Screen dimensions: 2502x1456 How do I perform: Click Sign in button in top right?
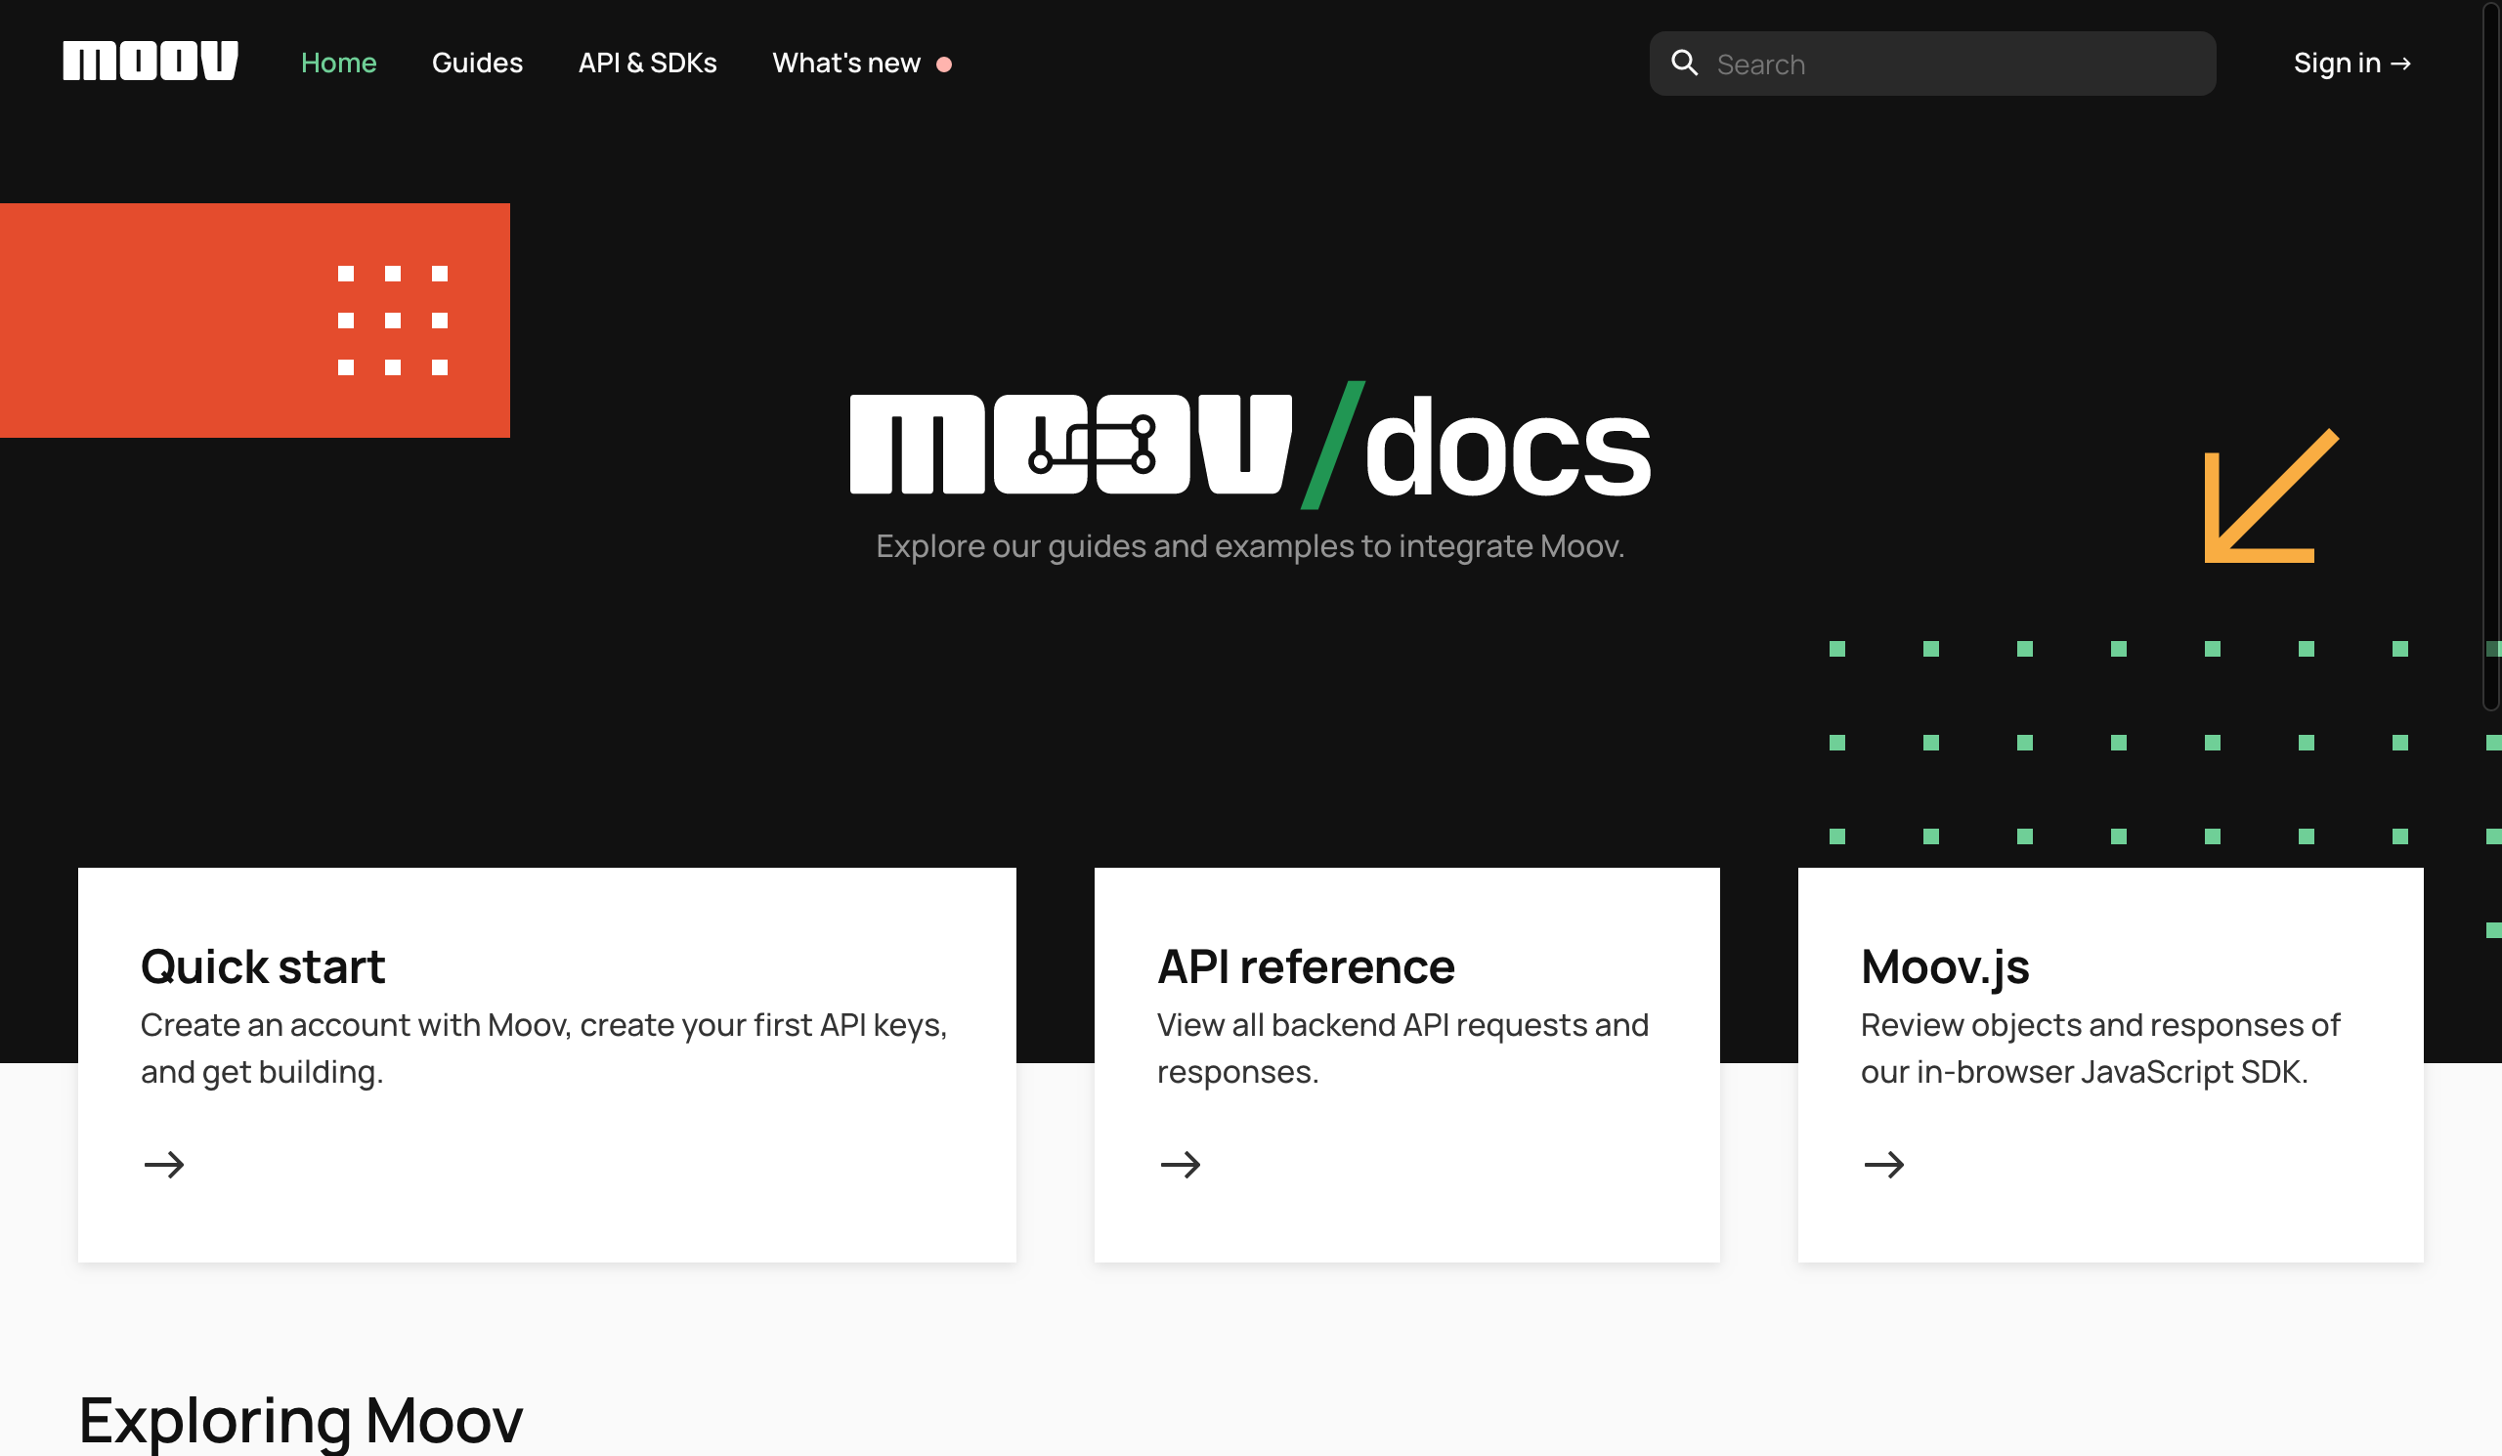(x=2353, y=63)
